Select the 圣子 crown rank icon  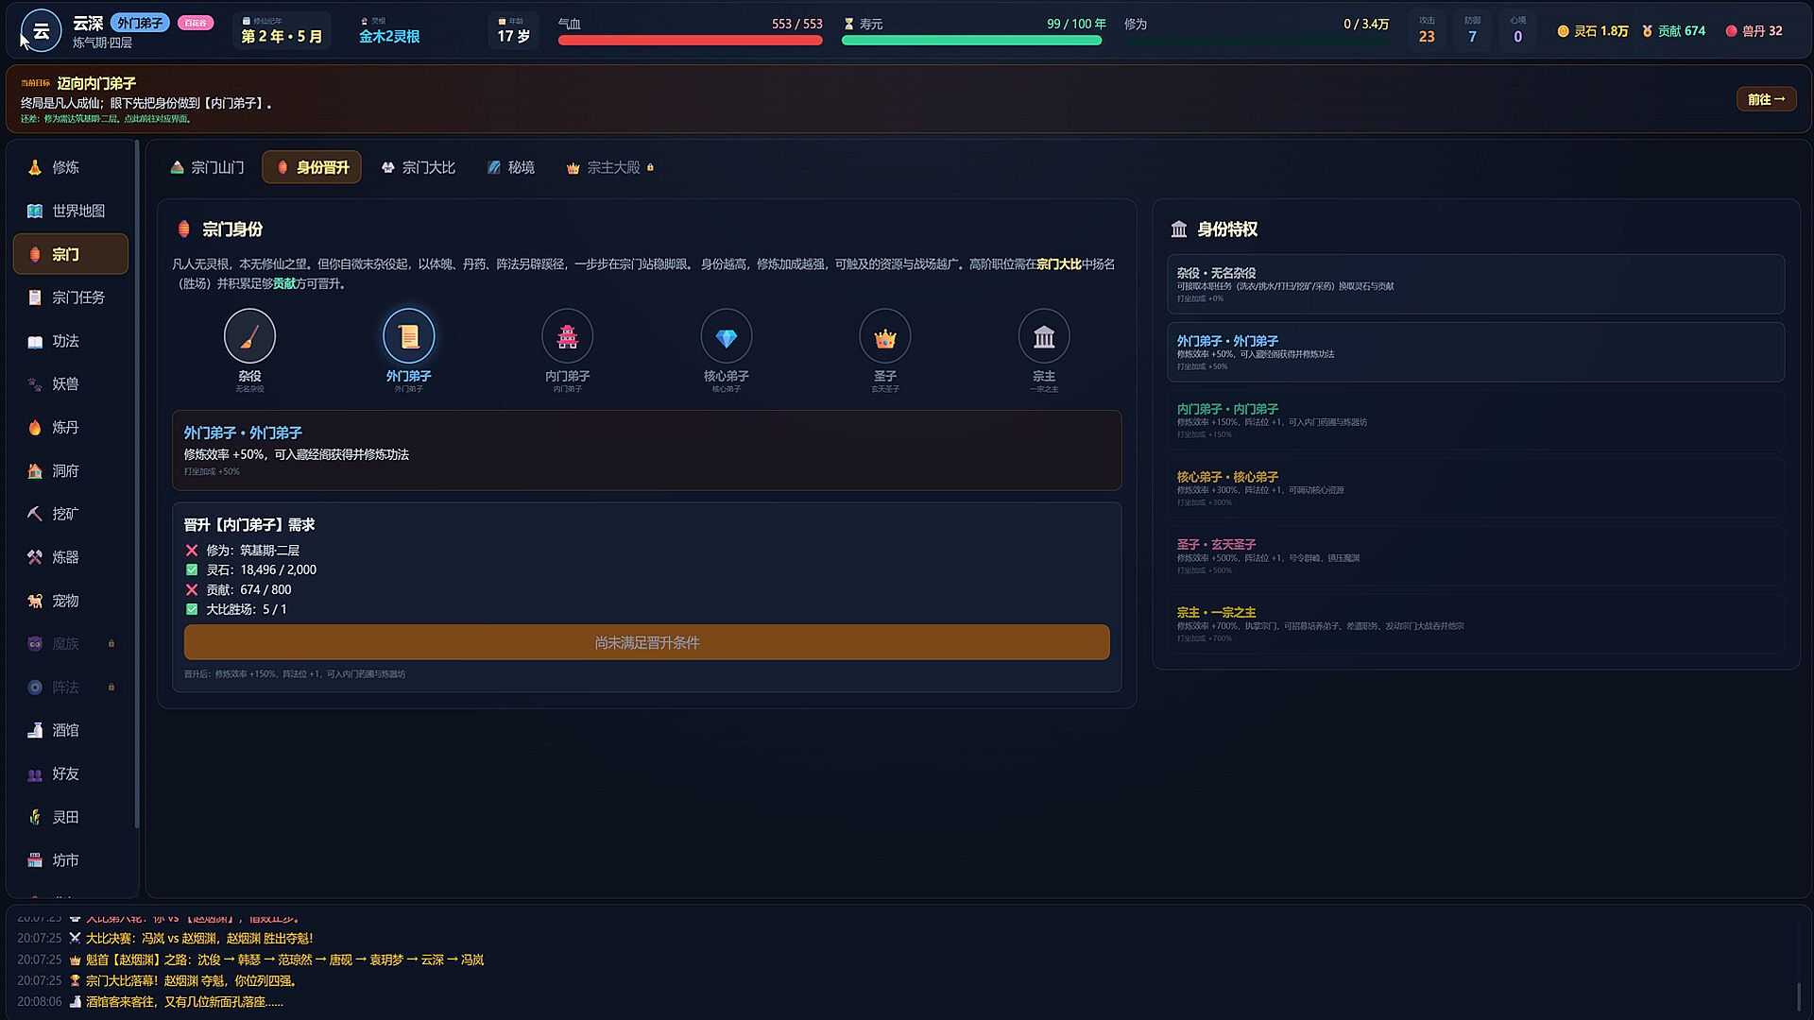click(884, 336)
